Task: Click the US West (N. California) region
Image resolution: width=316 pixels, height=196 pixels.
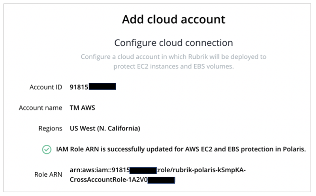Action: pyautogui.click(x=105, y=129)
